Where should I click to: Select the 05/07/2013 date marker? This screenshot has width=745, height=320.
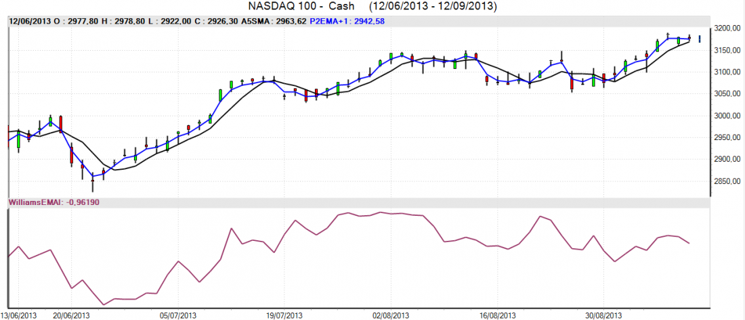178,315
